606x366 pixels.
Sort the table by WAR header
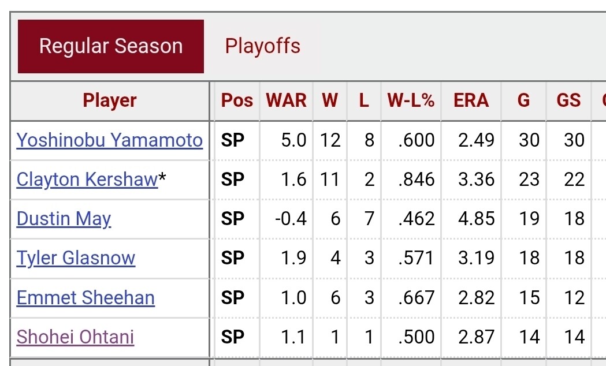click(286, 100)
